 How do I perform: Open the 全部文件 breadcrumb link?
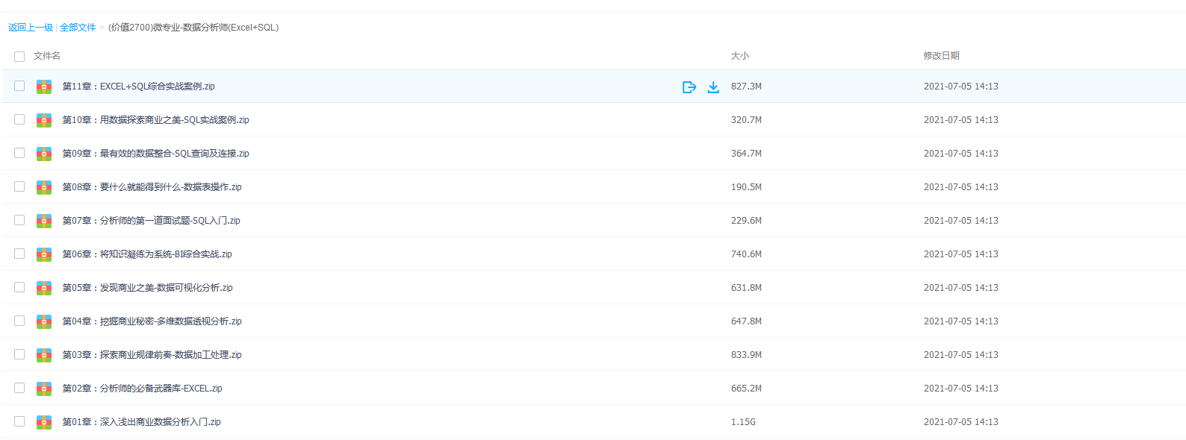(78, 28)
